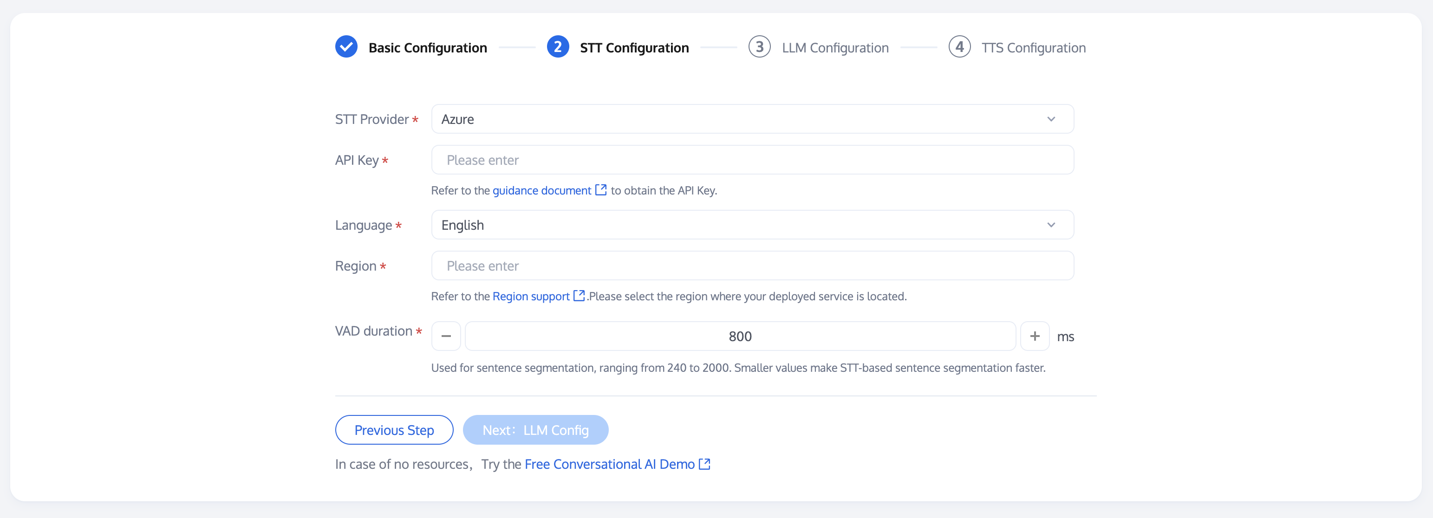Click the Basic Configuration checkmark step icon
Image resolution: width=1433 pixels, height=518 pixels.
pos(346,47)
